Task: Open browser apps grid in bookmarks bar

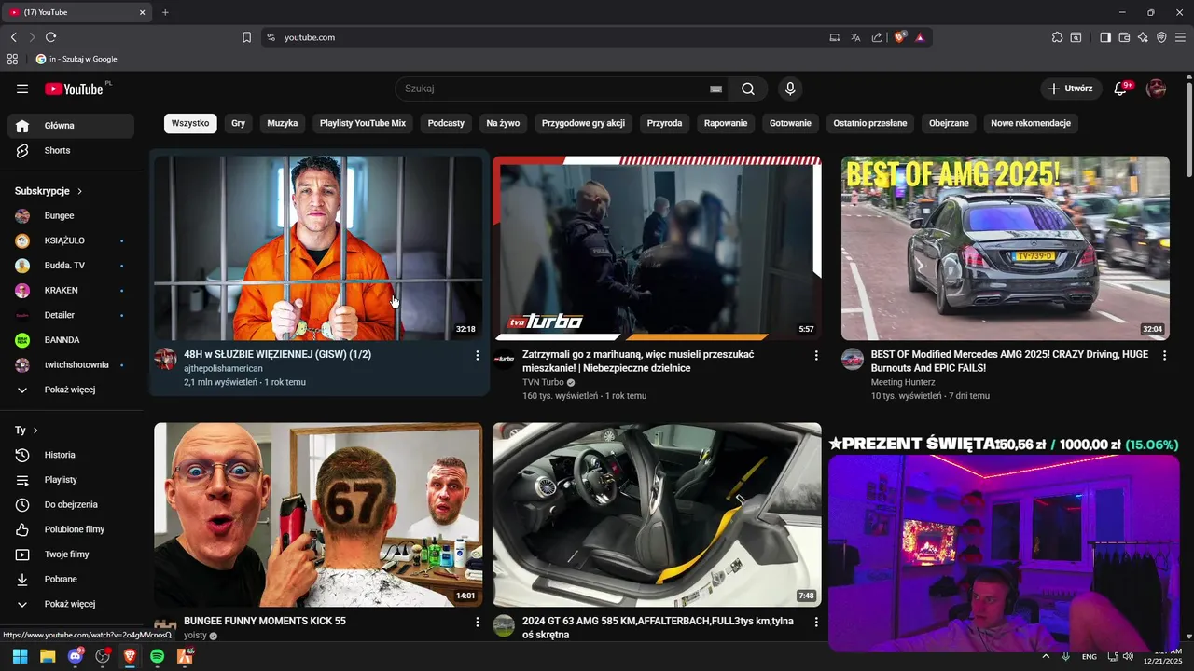Action: tap(12, 59)
